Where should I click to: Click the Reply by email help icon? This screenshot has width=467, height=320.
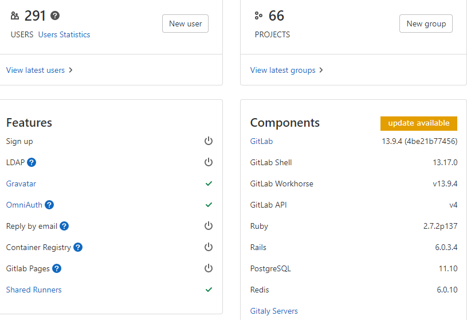tap(64, 226)
